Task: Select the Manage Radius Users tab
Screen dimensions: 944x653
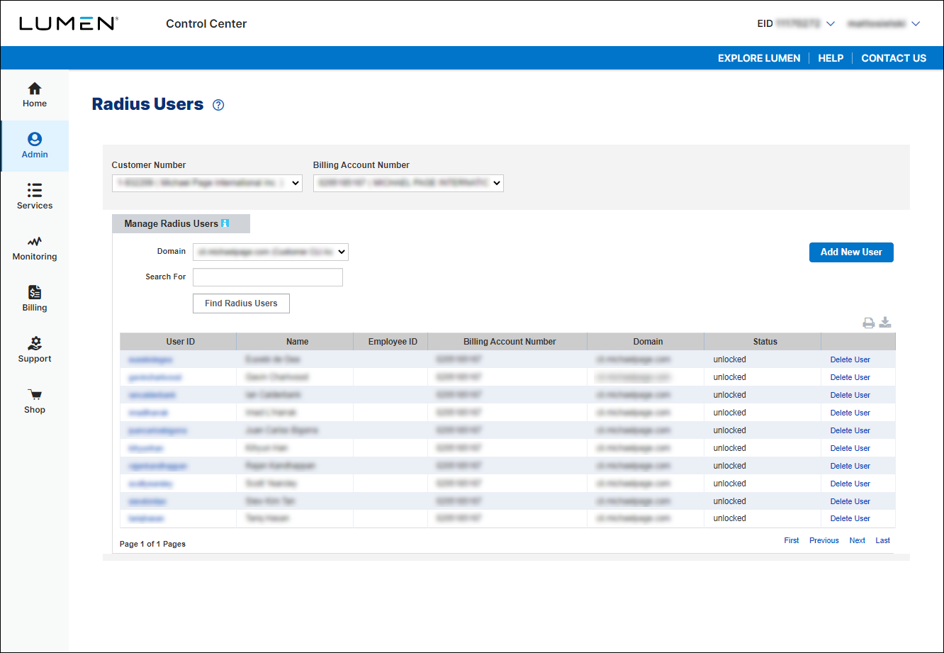Action: (181, 223)
